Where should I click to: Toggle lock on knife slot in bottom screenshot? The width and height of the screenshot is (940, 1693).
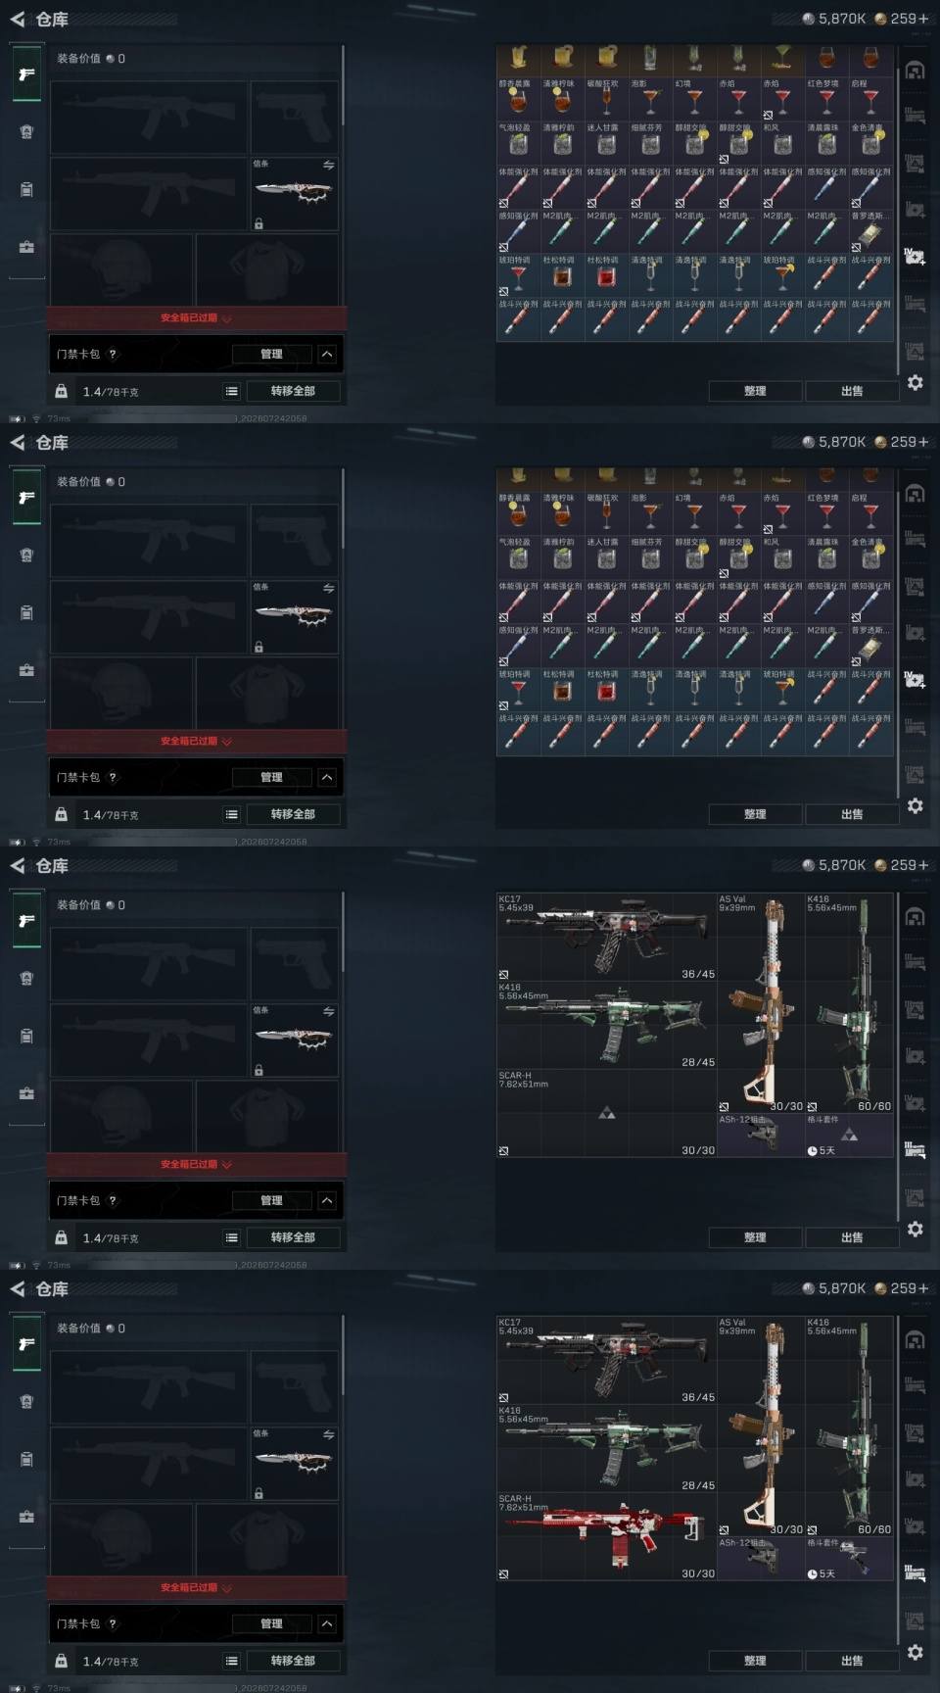coord(258,1493)
